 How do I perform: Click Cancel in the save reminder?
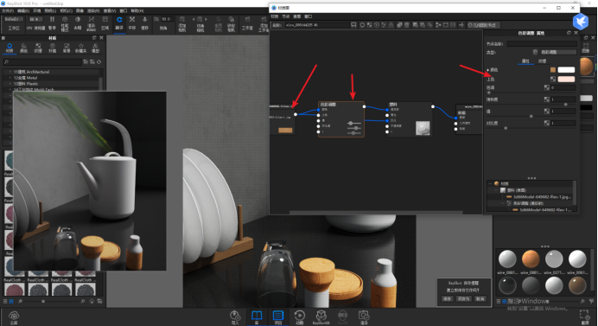[480, 299]
